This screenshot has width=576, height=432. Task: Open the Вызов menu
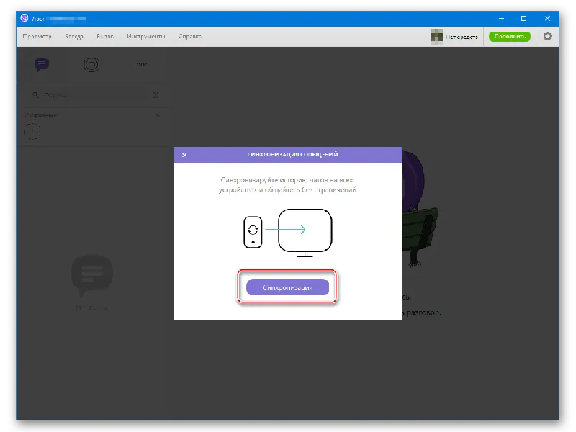pyautogui.click(x=105, y=36)
